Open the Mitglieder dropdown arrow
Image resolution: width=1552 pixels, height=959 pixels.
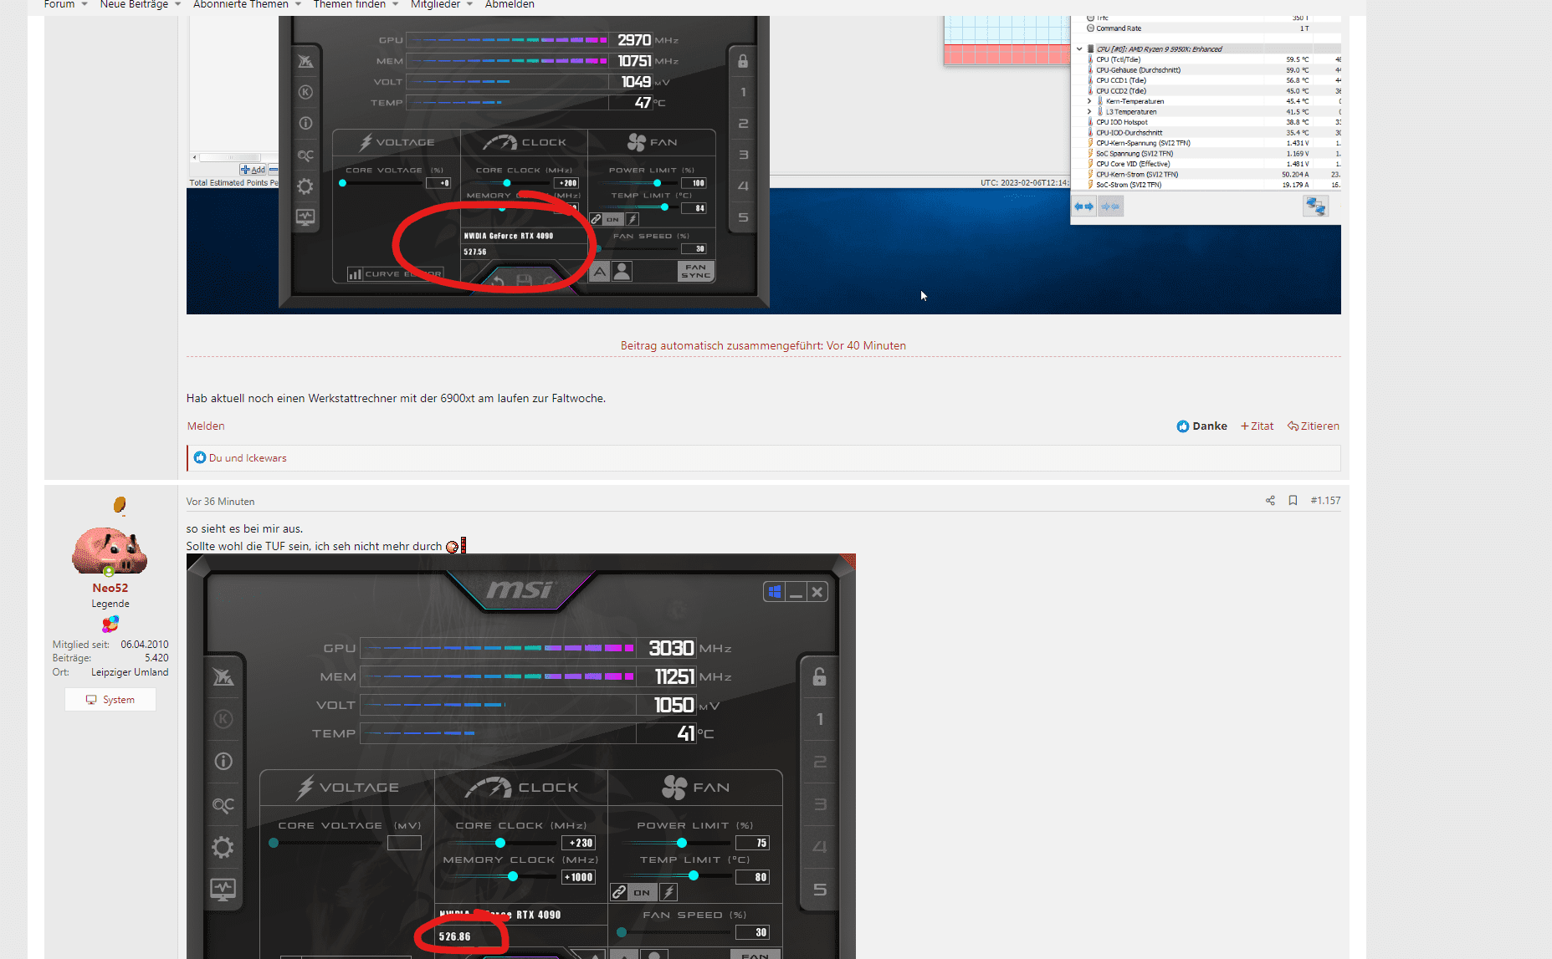pos(469,4)
